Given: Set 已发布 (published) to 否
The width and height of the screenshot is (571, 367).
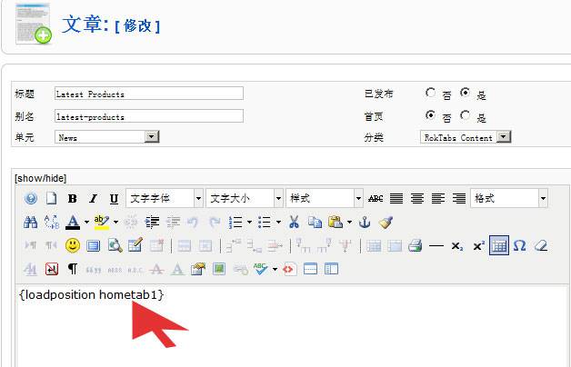Looking at the screenshot, I should pos(430,93).
